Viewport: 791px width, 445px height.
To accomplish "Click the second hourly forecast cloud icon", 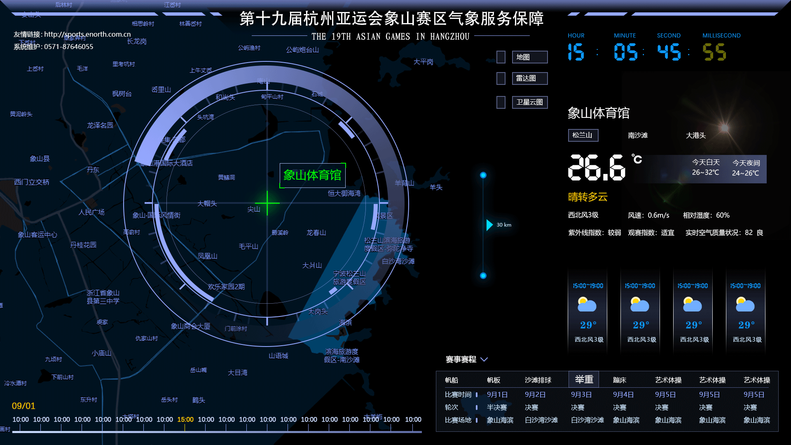I will [639, 304].
